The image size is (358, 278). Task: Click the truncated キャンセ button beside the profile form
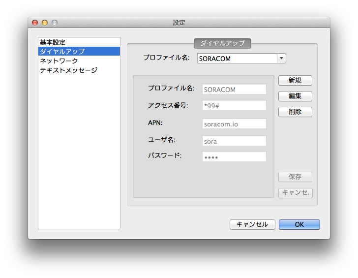point(296,193)
